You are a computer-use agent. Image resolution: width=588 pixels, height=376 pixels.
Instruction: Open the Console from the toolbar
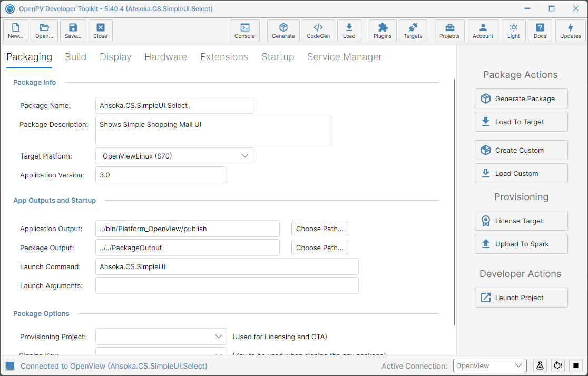coord(244,31)
